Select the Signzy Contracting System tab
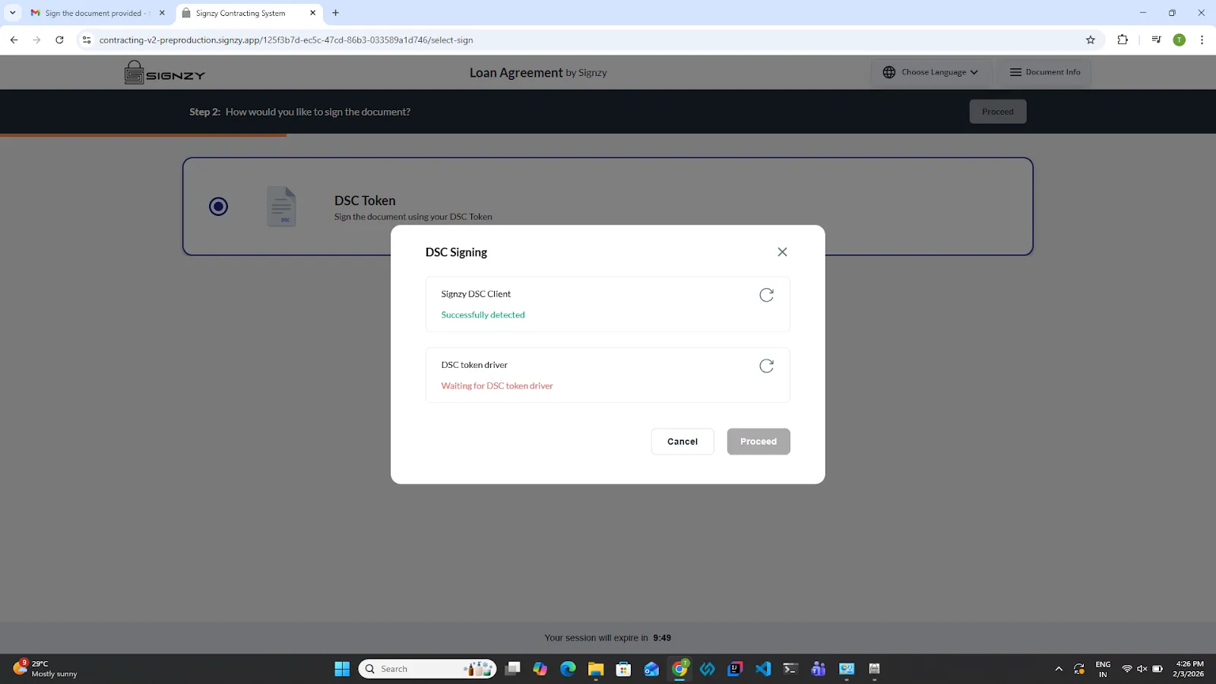This screenshot has height=684, width=1216. point(249,13)
